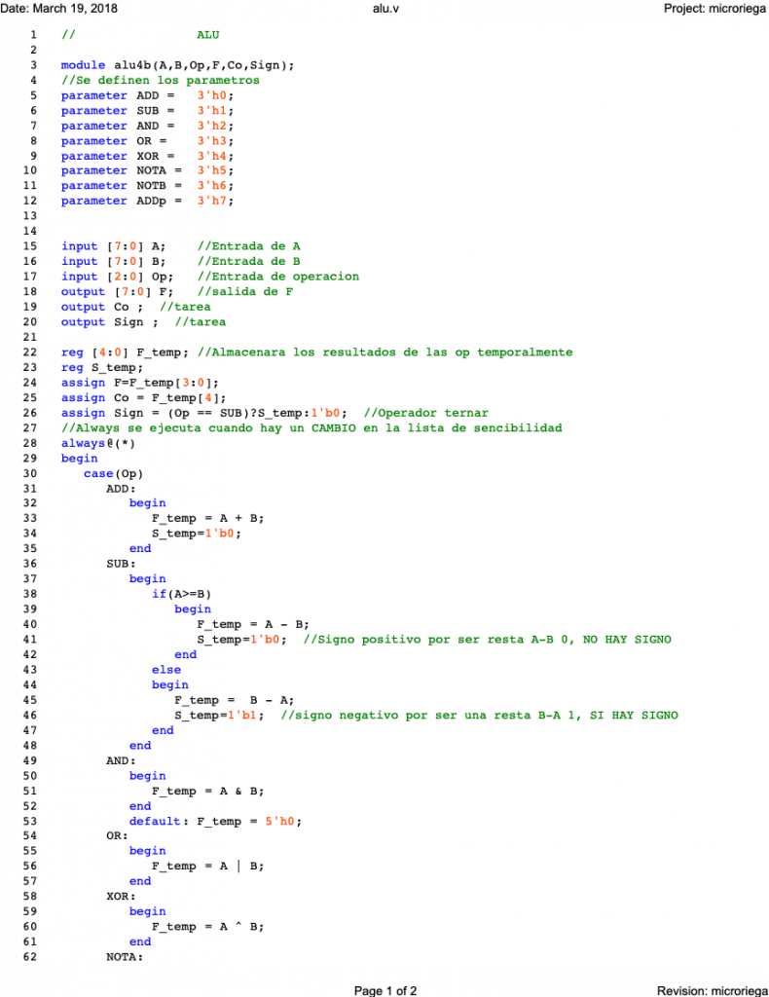
Task: Click the 'reg S_temp;' line
Action: pyautogui.click(x=102, y=368)
